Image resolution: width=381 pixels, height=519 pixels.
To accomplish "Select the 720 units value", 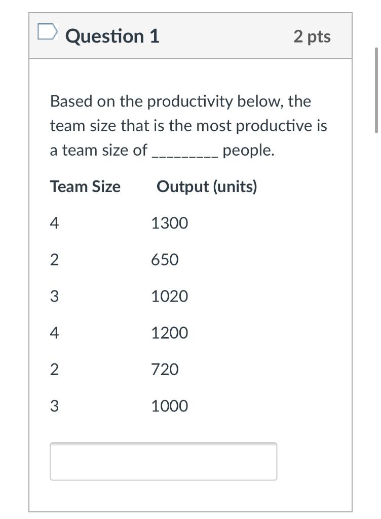I will pyautogui.click(x=166, y=369).
